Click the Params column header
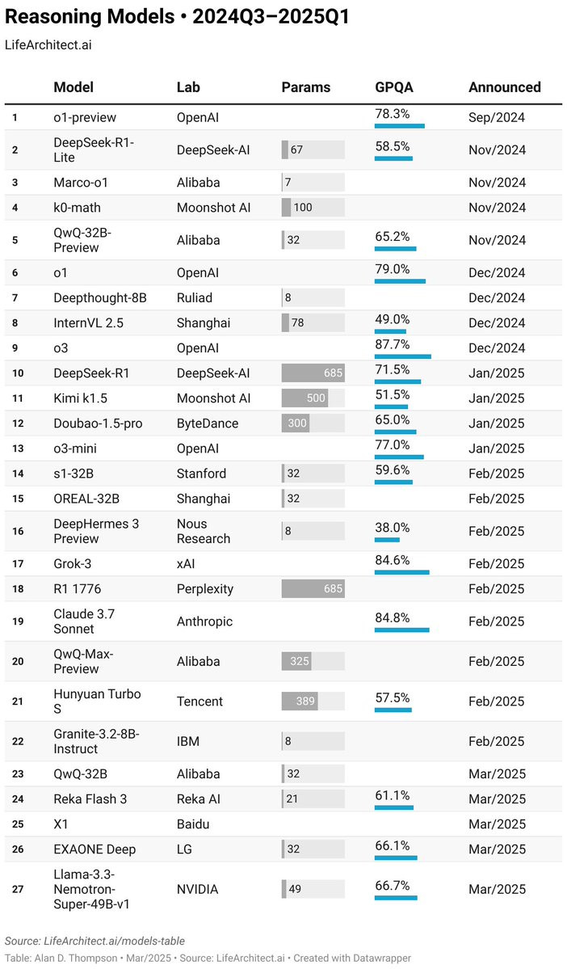567x969 pixels. point(306,87)
